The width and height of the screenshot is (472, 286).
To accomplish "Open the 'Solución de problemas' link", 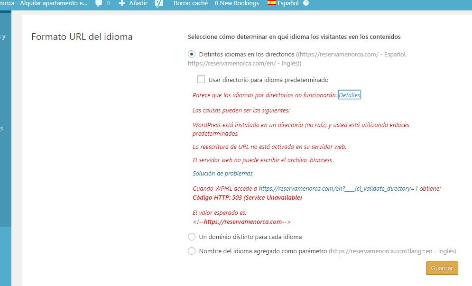I will click(222, 174).
